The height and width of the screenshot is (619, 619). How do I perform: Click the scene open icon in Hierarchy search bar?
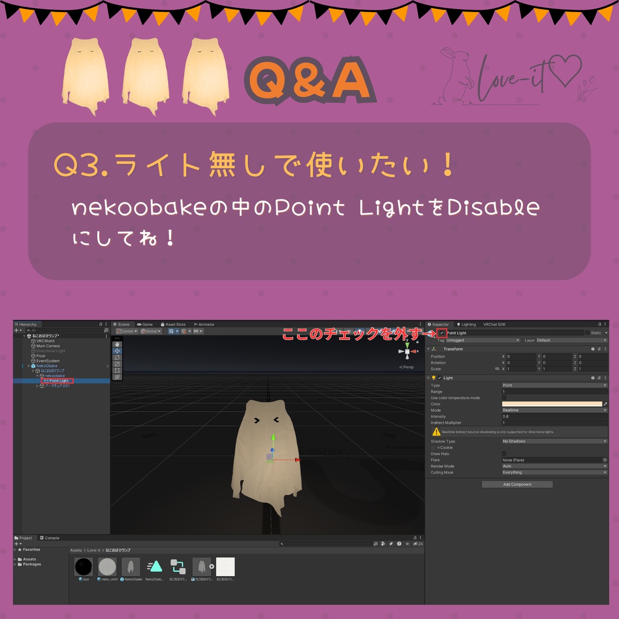[106, 330]
